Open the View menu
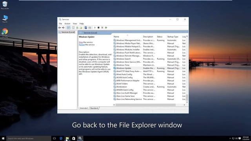 (x=75, y=23)
